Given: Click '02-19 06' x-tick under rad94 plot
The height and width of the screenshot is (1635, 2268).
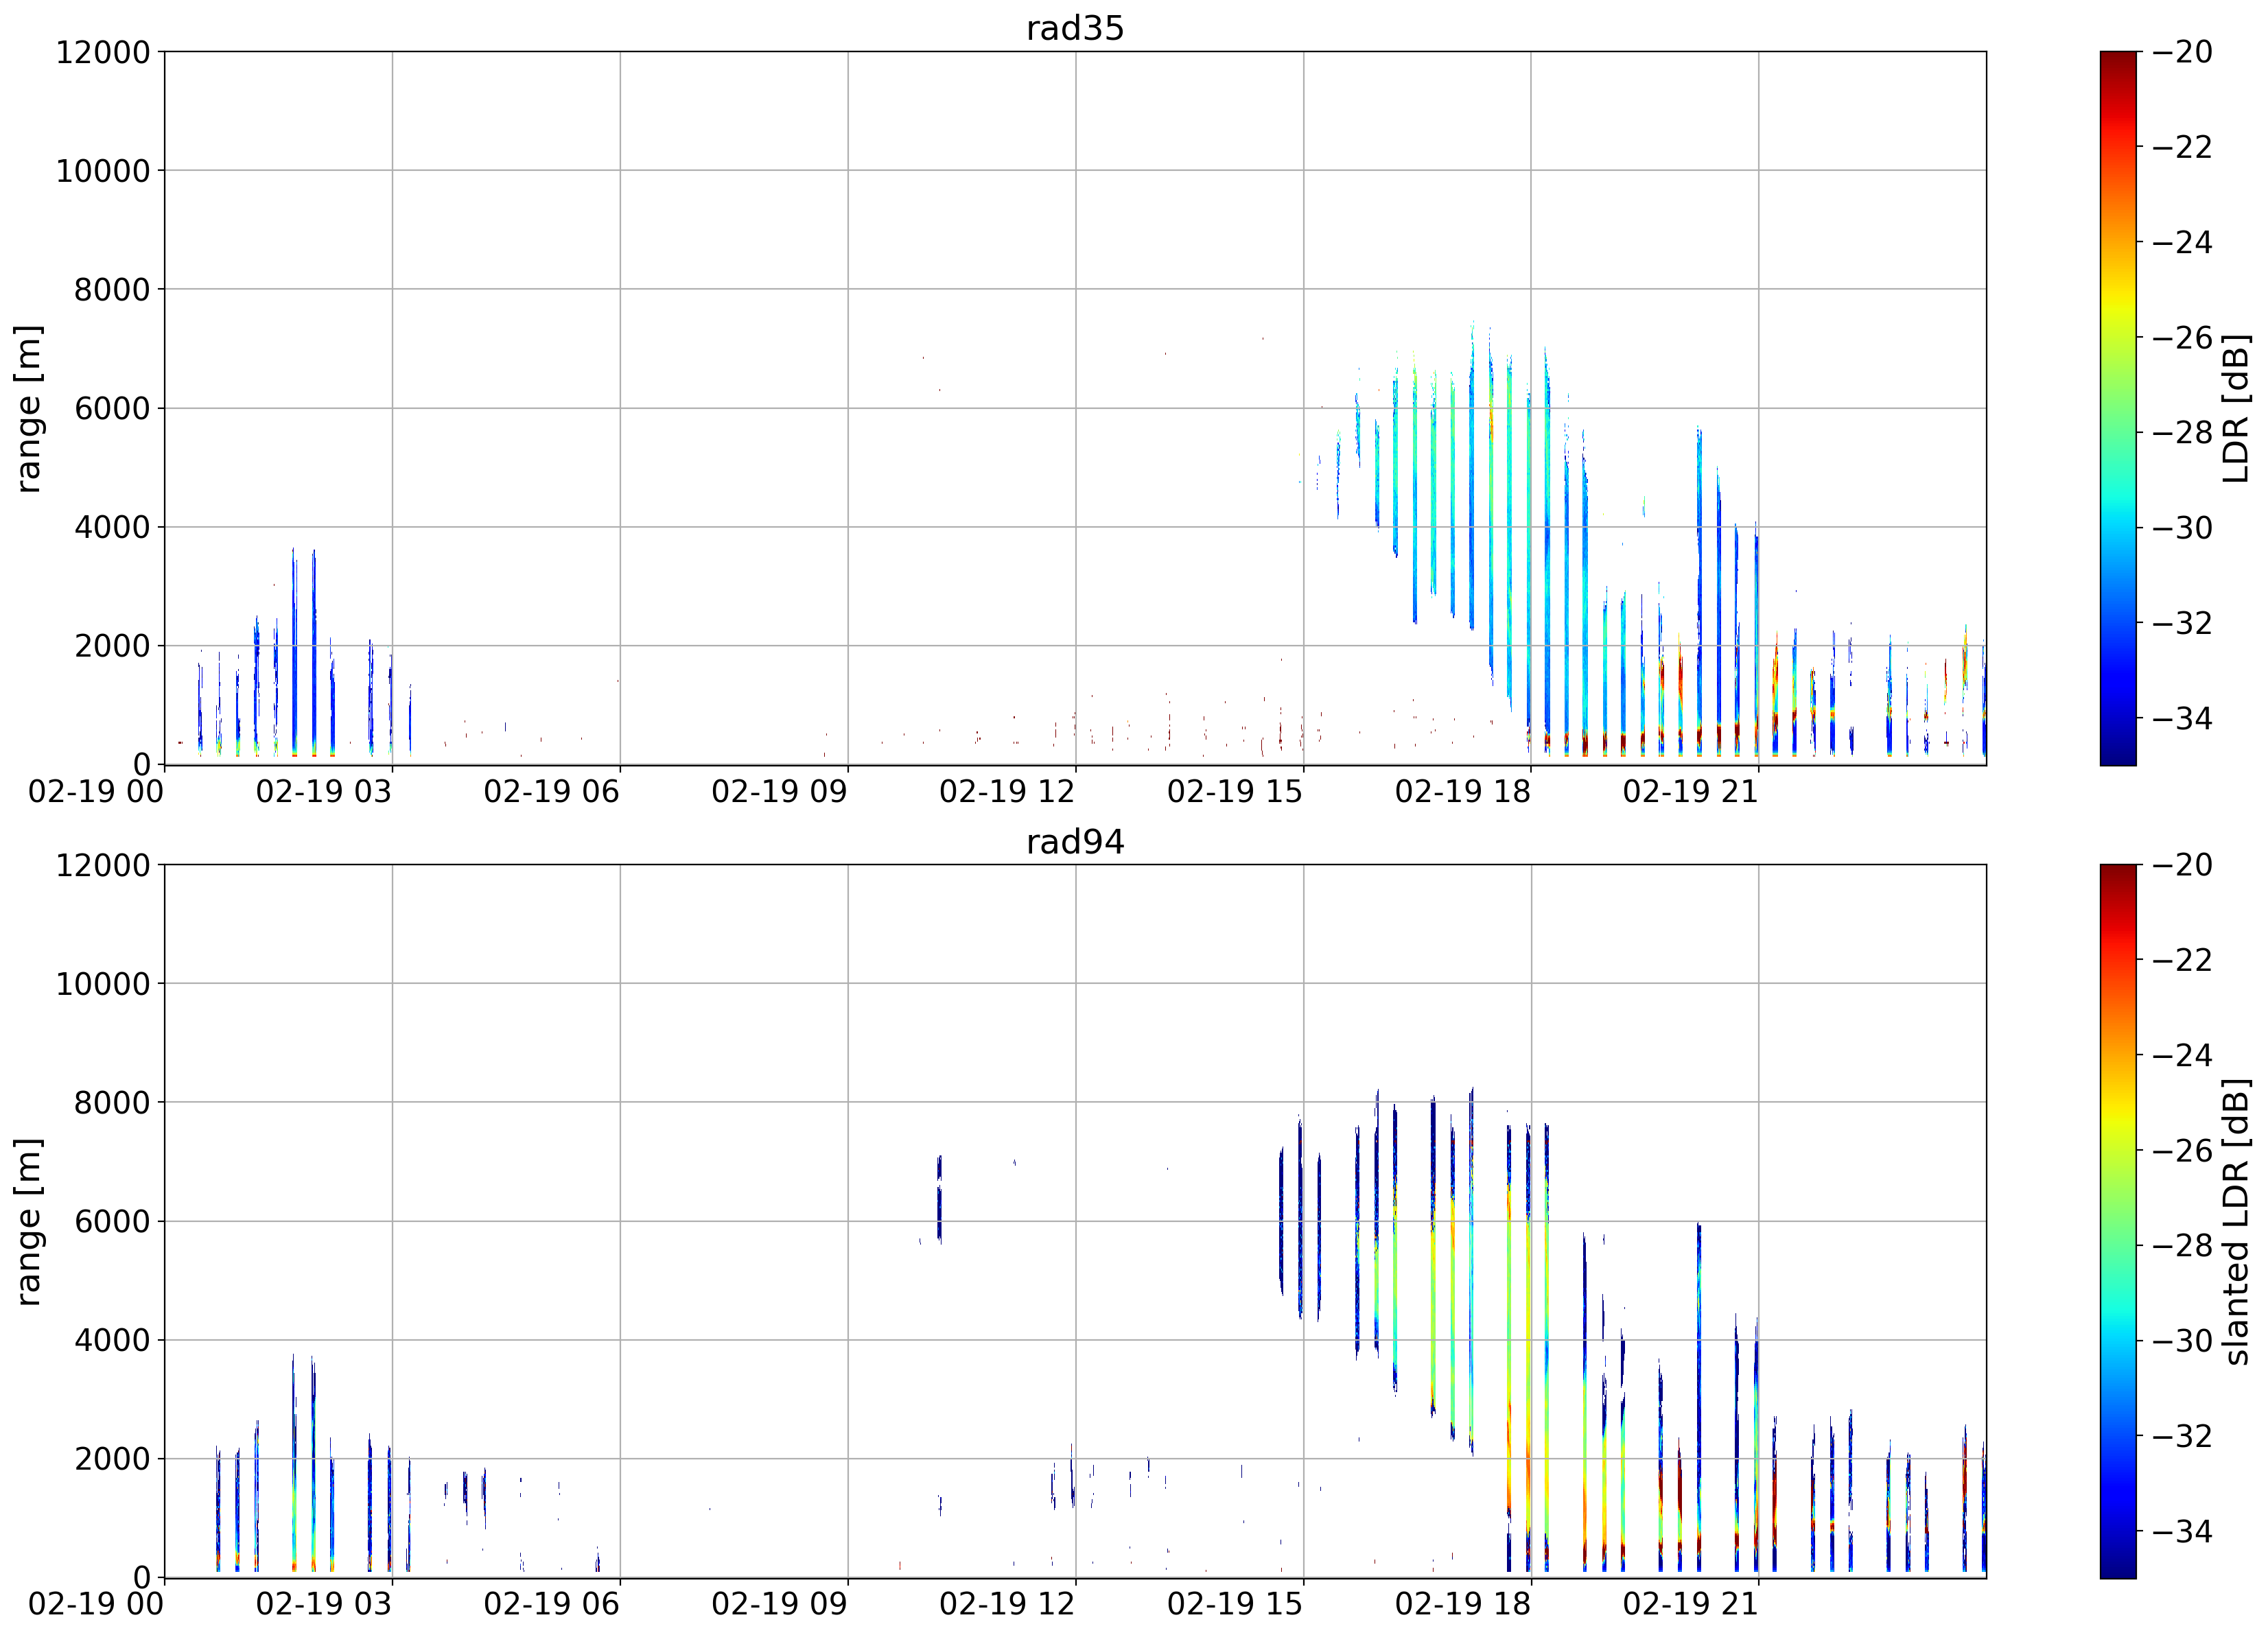Looking at the screenshot, I should 552,1605.
